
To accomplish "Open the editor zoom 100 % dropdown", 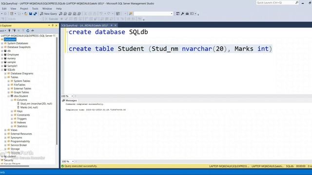I will (72, 96).
